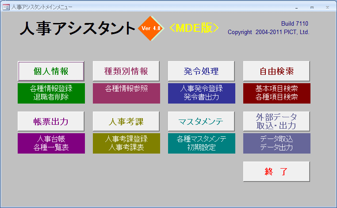Screen dimensions: 337x208
Task: Open 発令処理 section
Action: click(201, 71)
